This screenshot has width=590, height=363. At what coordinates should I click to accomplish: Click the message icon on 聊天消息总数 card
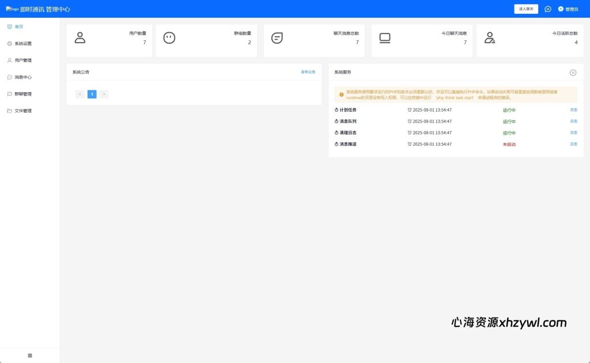pos(277,38)
